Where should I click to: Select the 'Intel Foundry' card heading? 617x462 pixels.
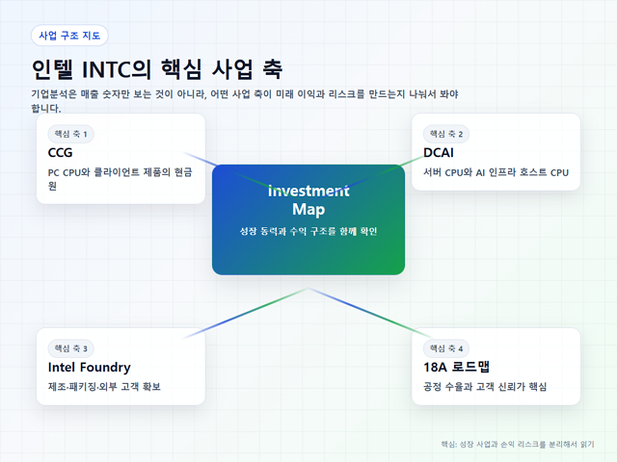coord(90,368)
